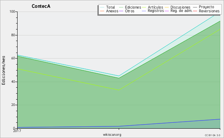Click the purple Otros line swatch
The width and height of the screenshot is (224, 138).
click(x=121, y=11)
